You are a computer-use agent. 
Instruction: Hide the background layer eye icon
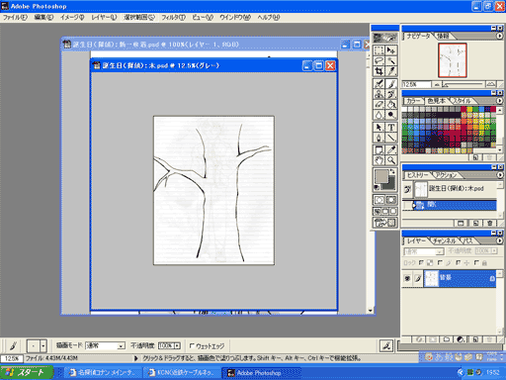(407, 279)
